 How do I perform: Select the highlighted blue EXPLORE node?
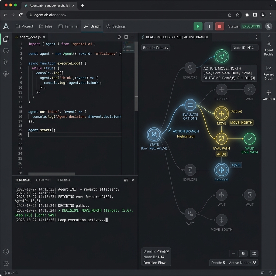pos(222,170)
